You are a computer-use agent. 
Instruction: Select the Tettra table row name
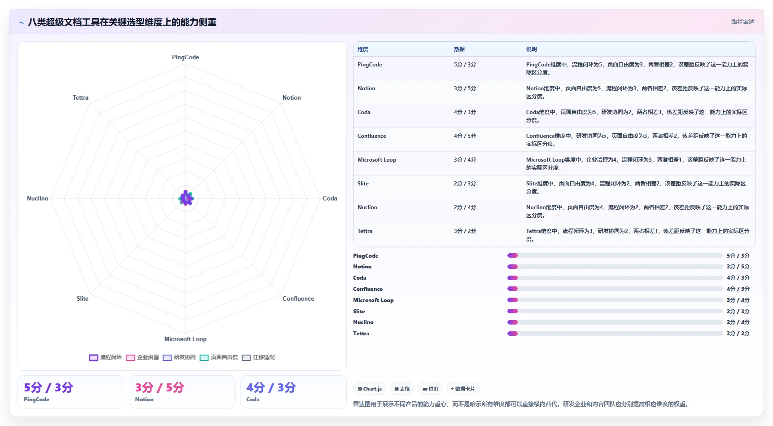365,231
